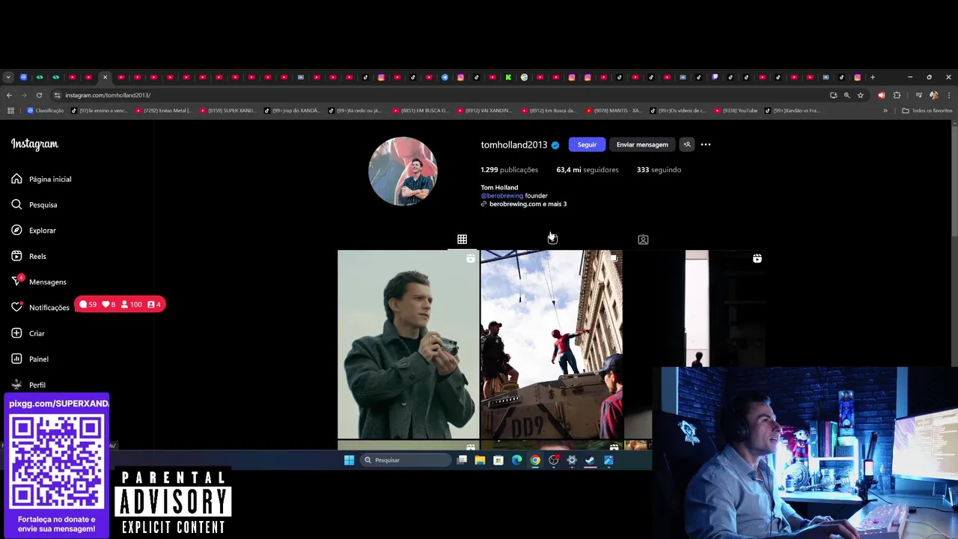Open the Chrome profile avatar

coord(933,95)
